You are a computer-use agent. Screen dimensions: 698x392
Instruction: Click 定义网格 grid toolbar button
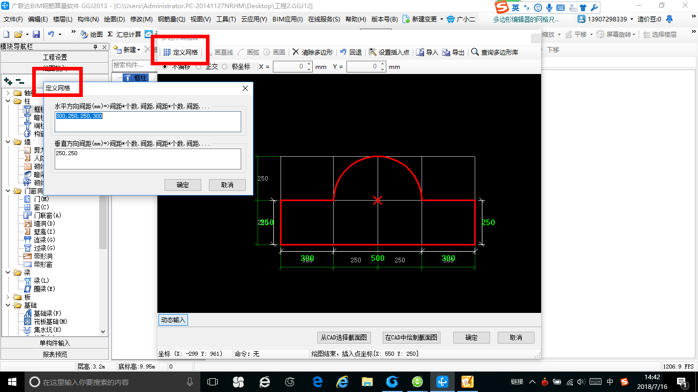click(x=180, y=52)
